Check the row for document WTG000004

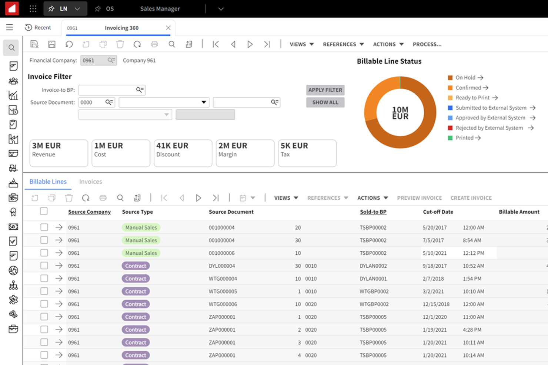pos(44,278)
